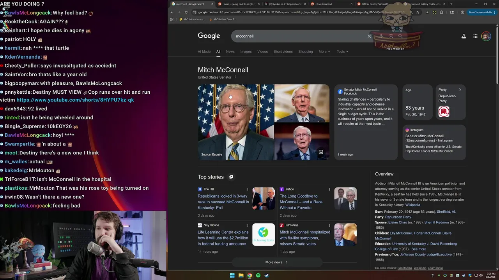Open ARC Raiders Event T... bookmark
This screenshot has width=499, height=280.
pyautogui.click(x=223, y=19)
